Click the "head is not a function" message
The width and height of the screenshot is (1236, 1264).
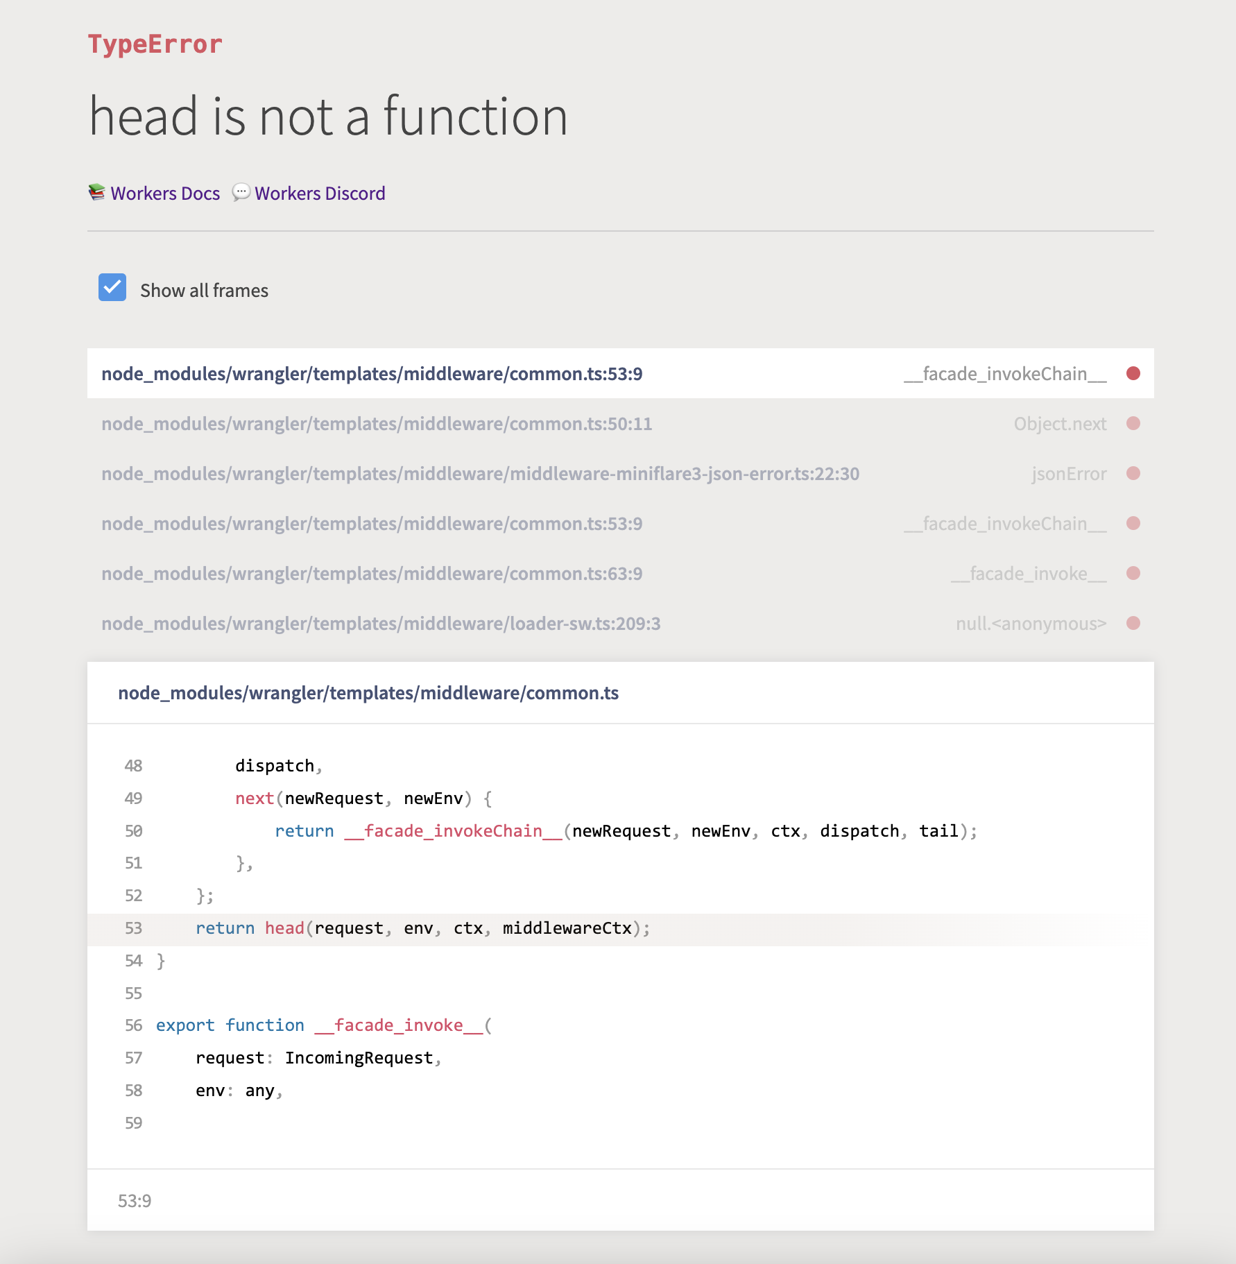(329, 116)
